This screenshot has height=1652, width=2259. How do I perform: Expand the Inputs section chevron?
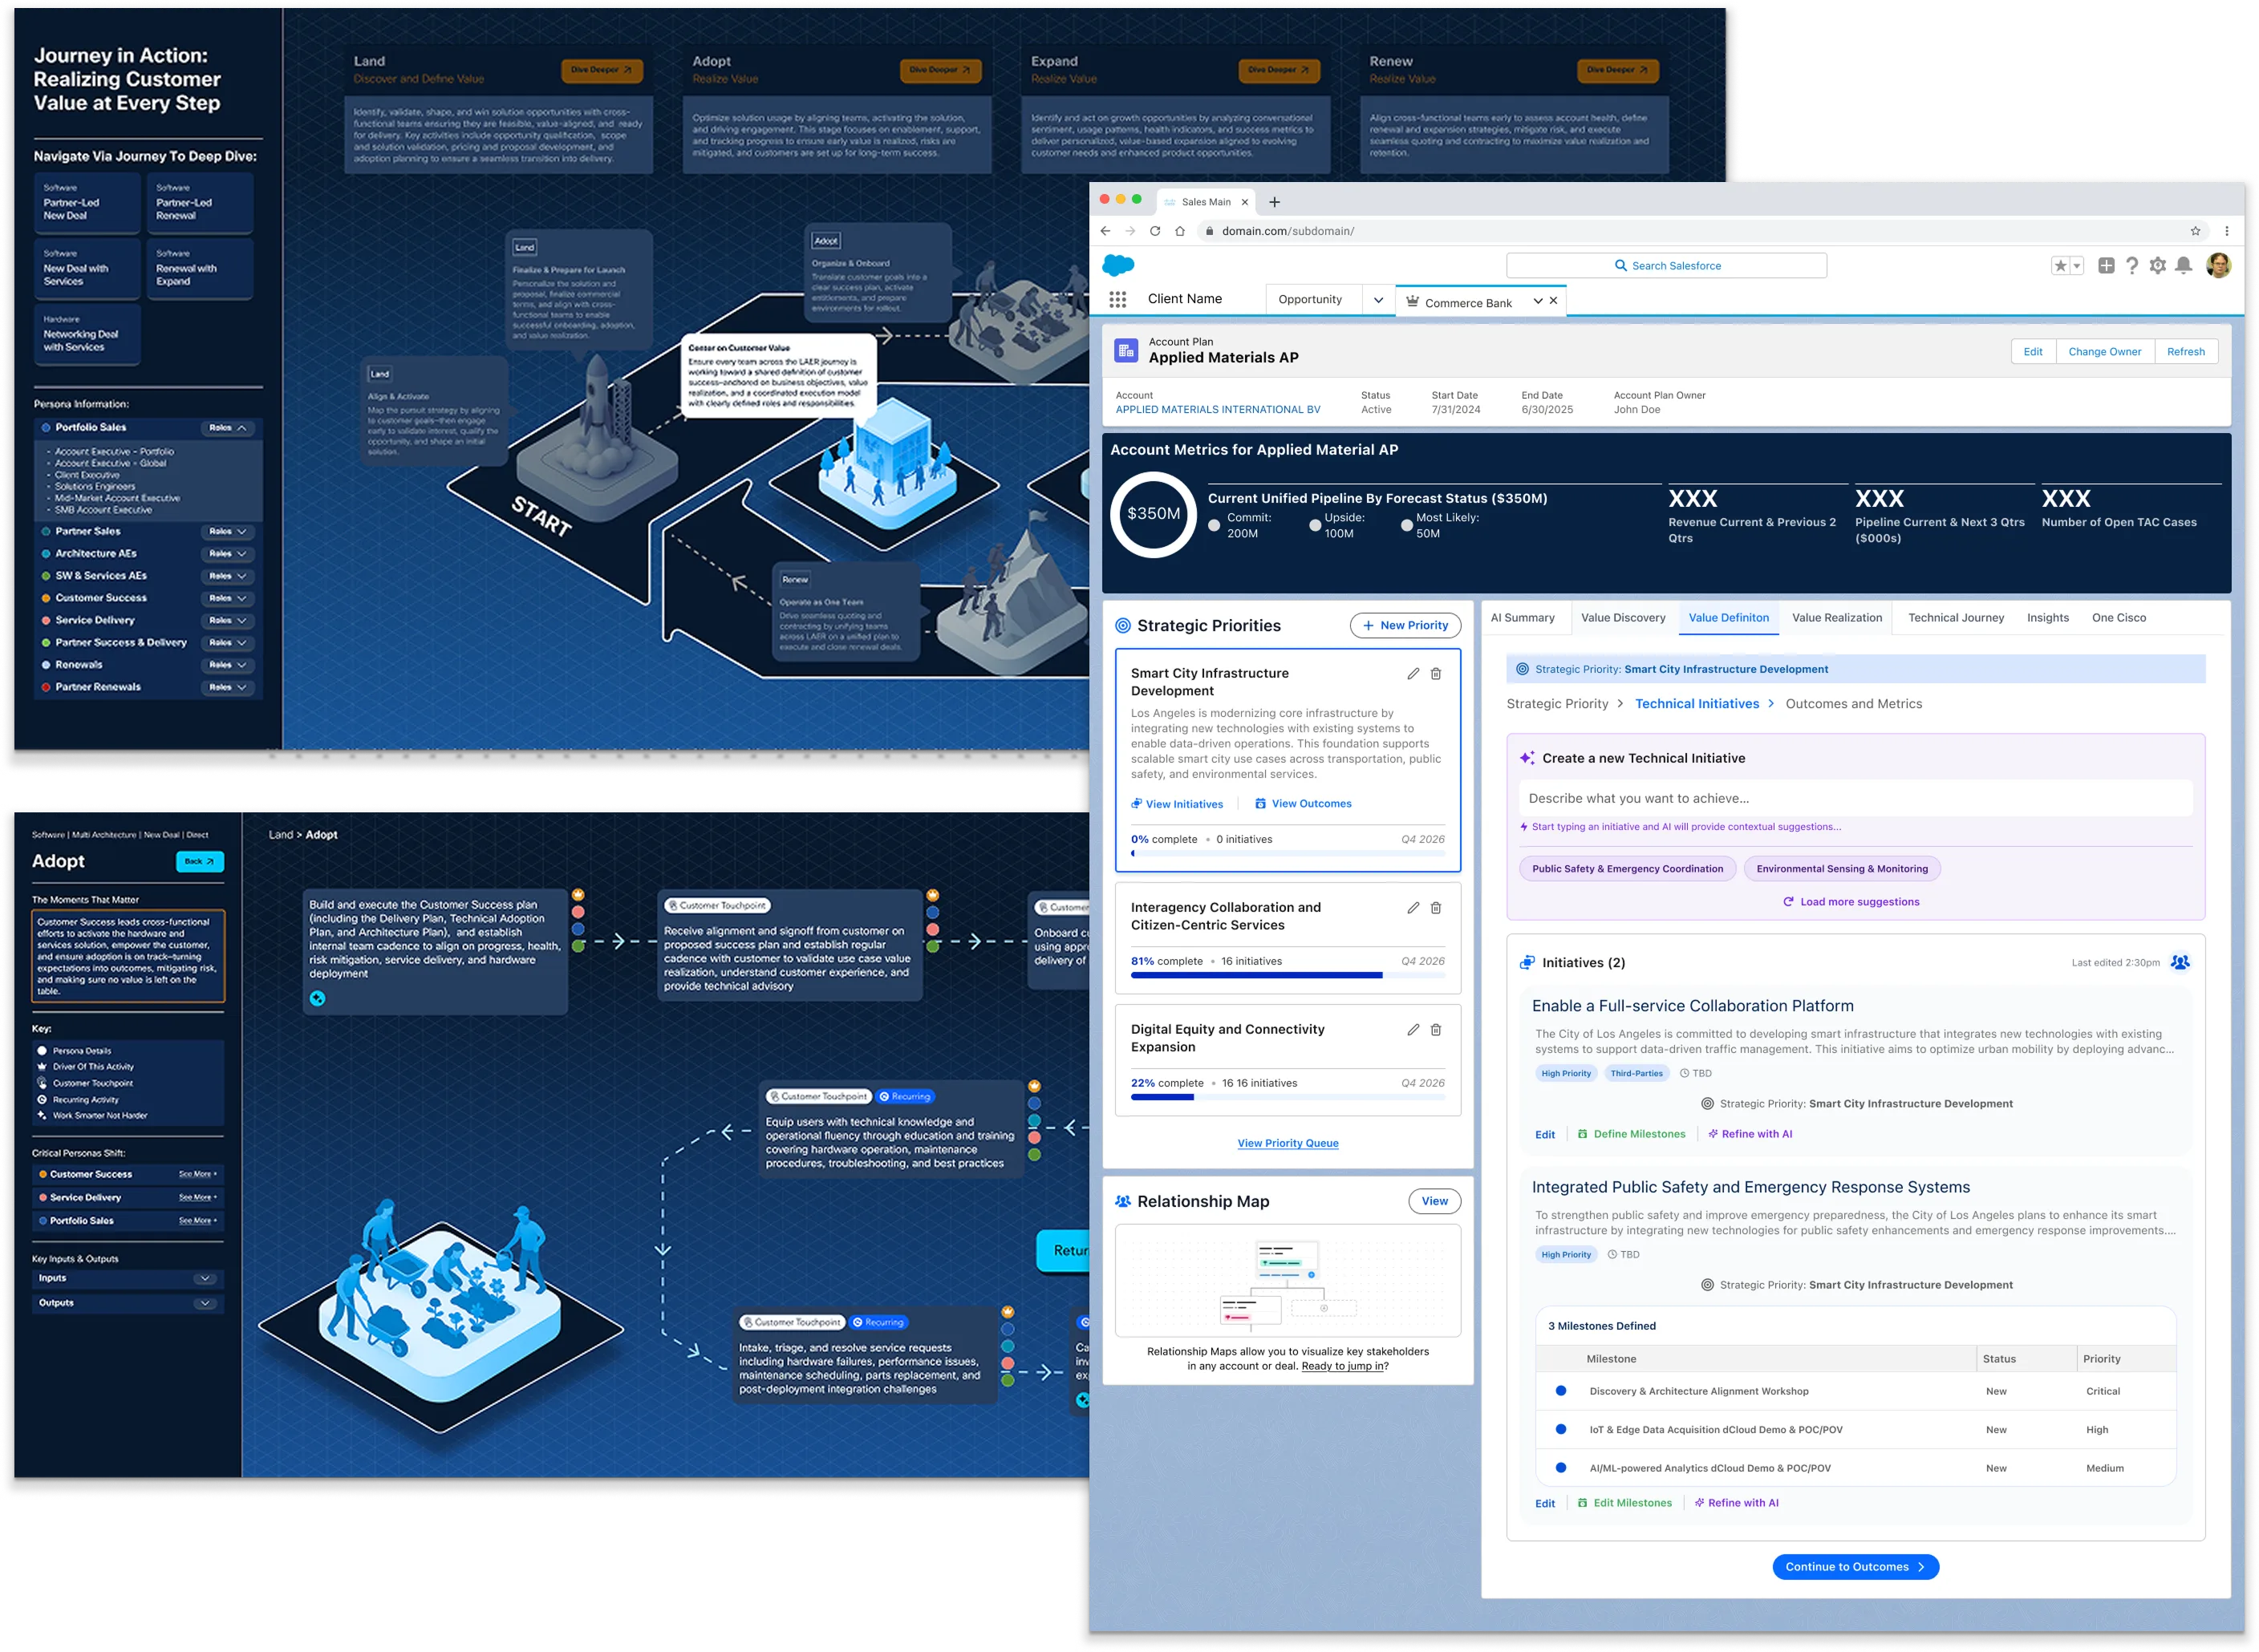pos(205,1278)
